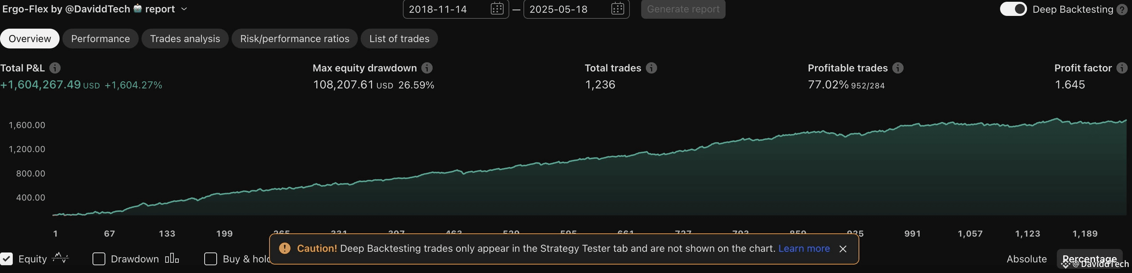
Task: Open the 2018-11-14 start date picker
Action: tap(496, 9)
